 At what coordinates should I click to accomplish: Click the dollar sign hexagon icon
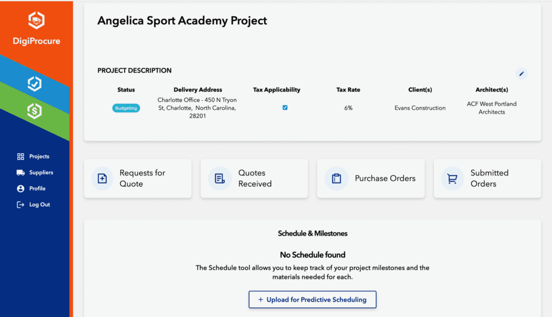[34, 111]
